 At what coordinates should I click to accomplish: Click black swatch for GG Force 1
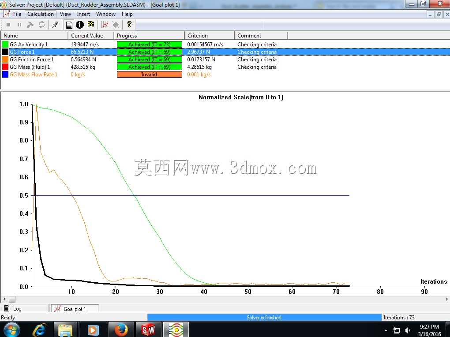[x=5, y=52]
